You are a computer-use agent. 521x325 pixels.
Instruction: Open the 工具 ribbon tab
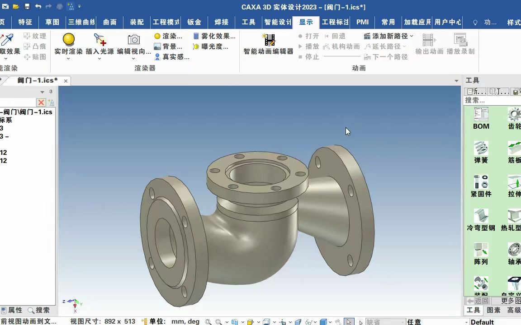pyautogui.click(x=249, y=22)
